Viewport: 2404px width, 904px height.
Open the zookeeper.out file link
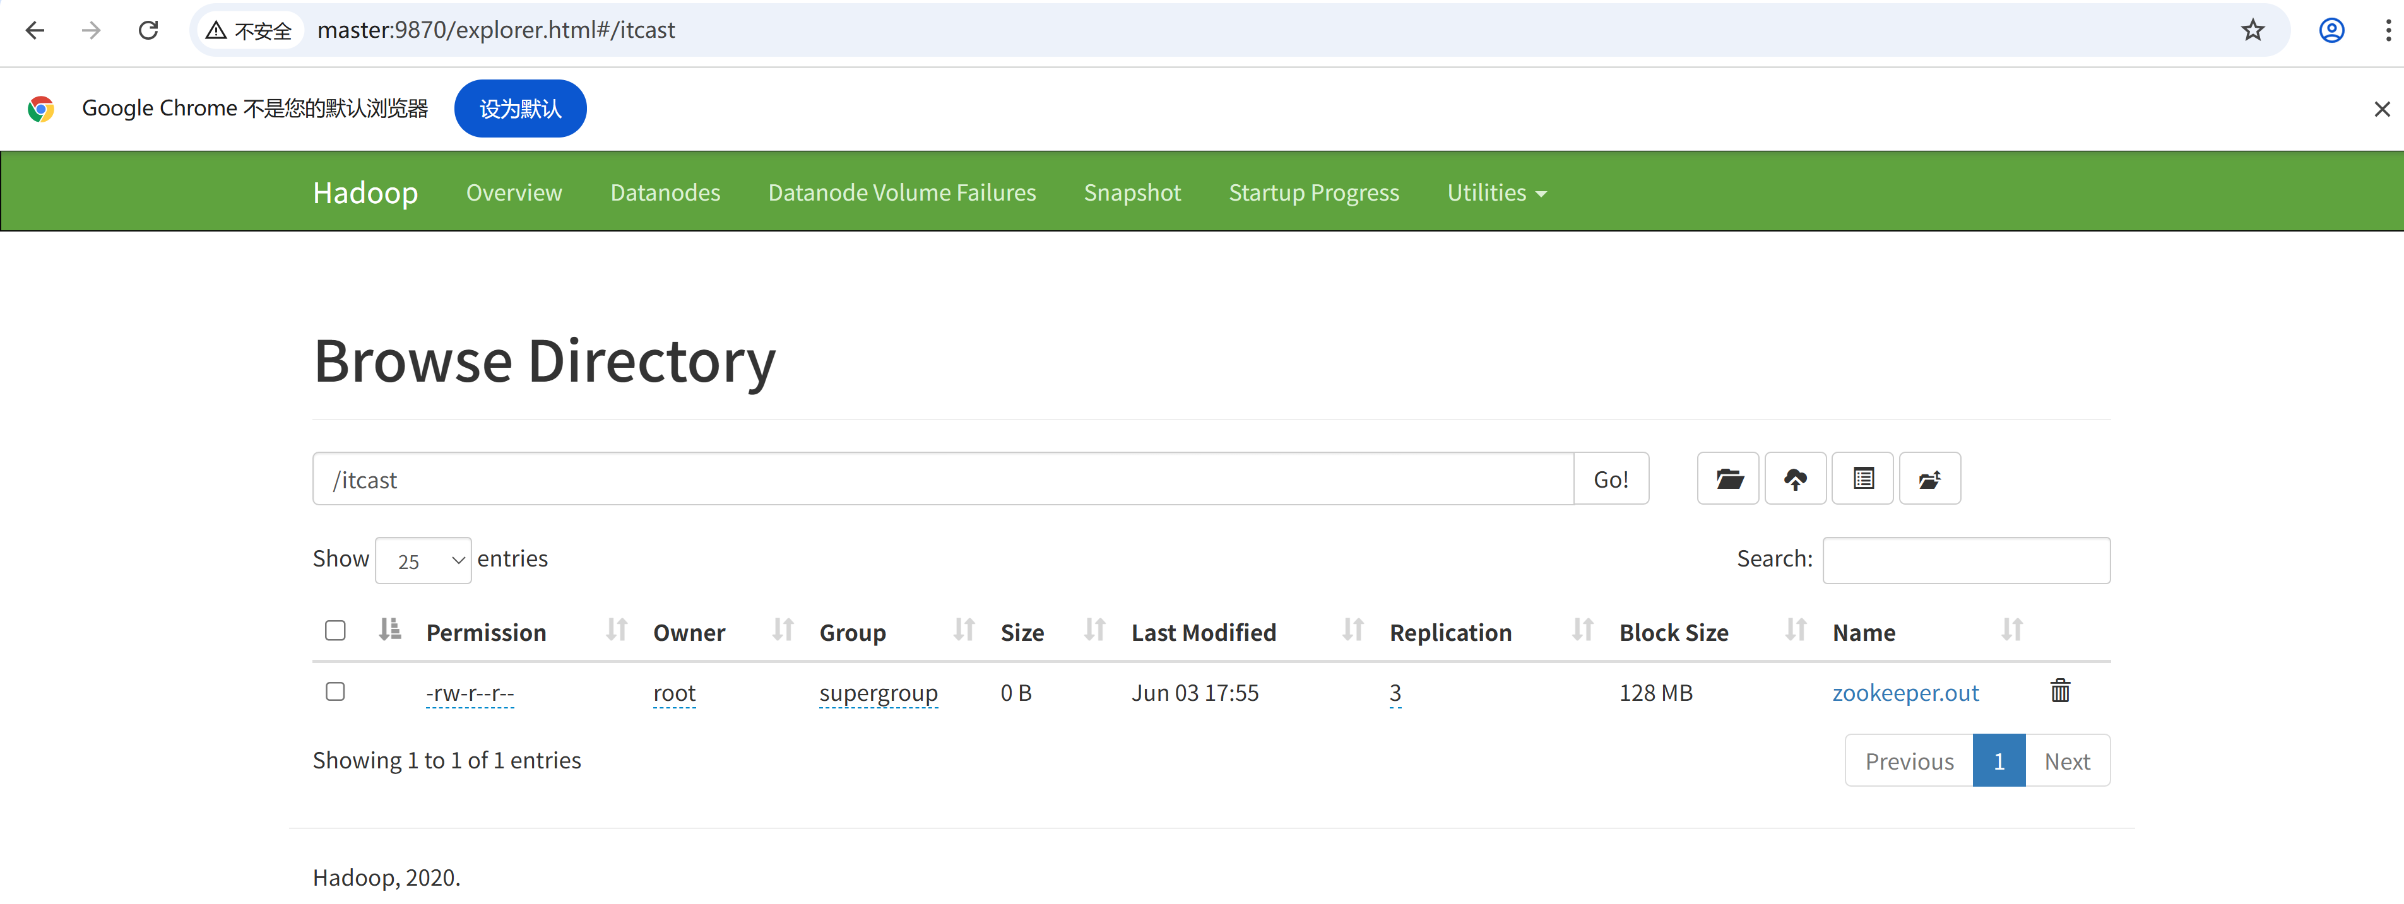[1905, 693]
